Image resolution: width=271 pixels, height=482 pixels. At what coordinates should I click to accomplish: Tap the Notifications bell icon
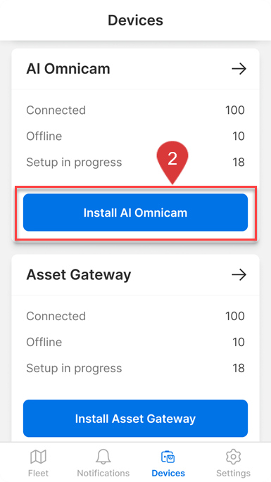click(x=103, y=457)
